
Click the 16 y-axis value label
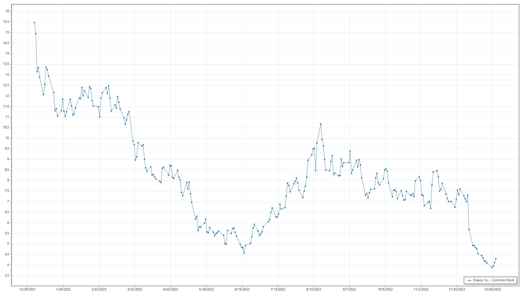(x=7, y=11)
